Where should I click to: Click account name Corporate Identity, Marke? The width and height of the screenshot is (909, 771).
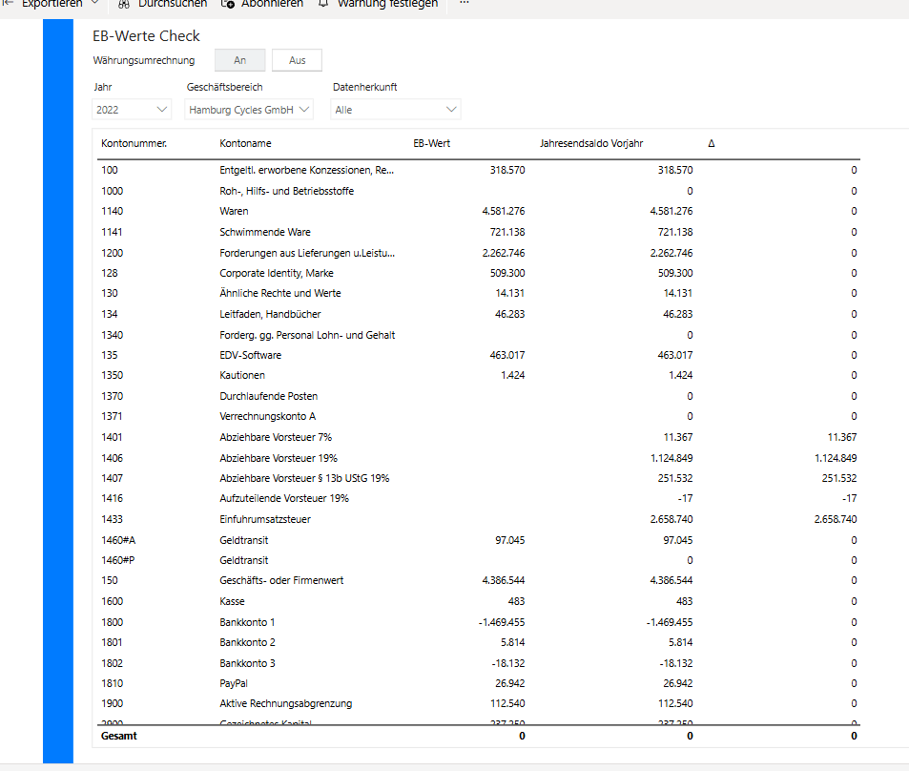point(277,273)
